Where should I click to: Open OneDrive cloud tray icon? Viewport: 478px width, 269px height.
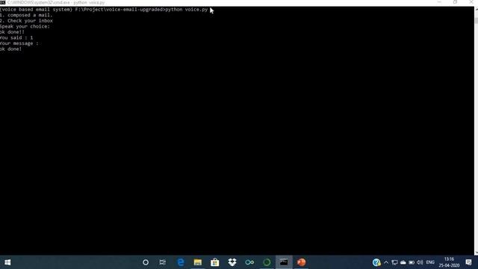pyautogui.click(x=403, y=262)
